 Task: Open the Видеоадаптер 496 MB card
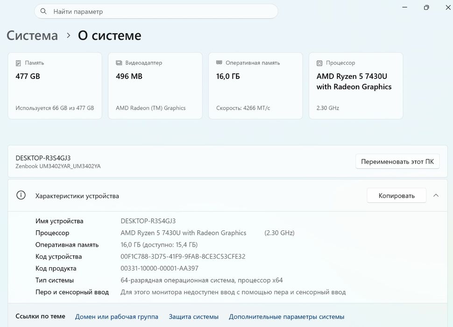tap(155, 86)
